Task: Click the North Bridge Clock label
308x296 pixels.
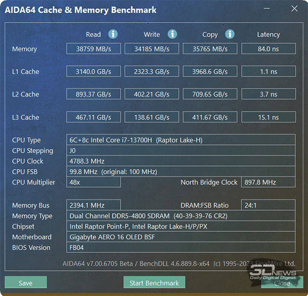Action: tap(209, 182)
